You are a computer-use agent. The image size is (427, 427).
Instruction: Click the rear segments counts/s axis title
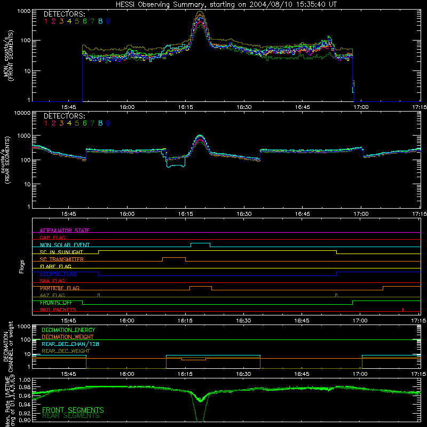coord(6,160)
